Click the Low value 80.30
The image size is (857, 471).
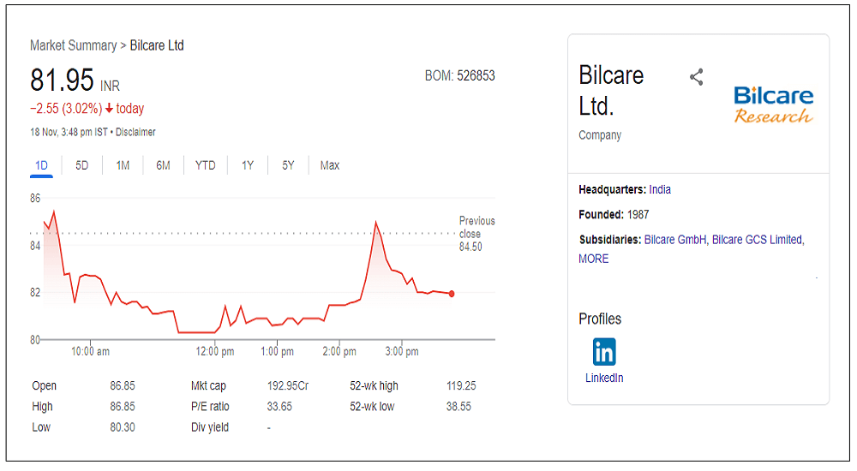[123, 427]
